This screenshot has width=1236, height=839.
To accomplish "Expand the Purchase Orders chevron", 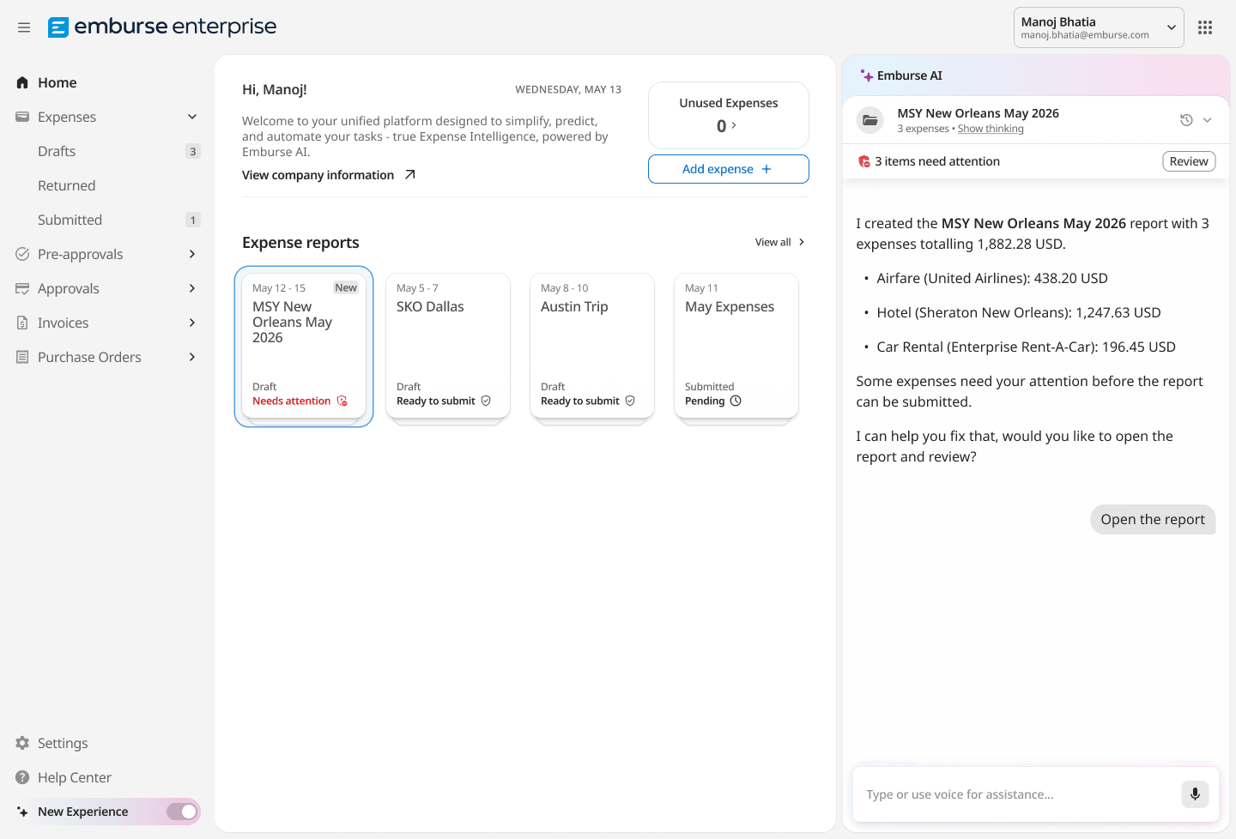I will [x=192, y=357].
